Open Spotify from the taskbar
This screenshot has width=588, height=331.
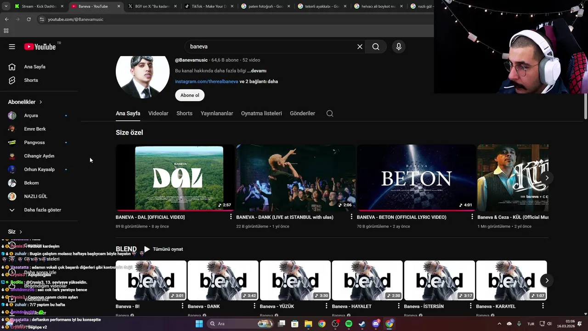click(x=349, y=324)
